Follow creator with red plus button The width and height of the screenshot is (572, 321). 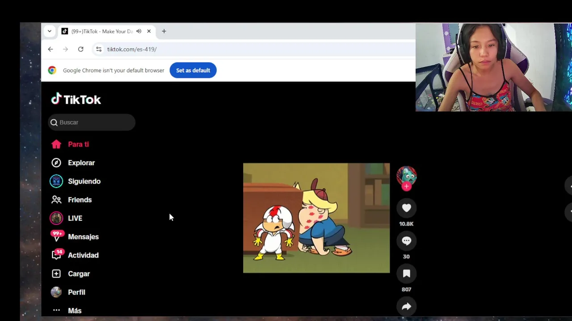pos(406,187)
